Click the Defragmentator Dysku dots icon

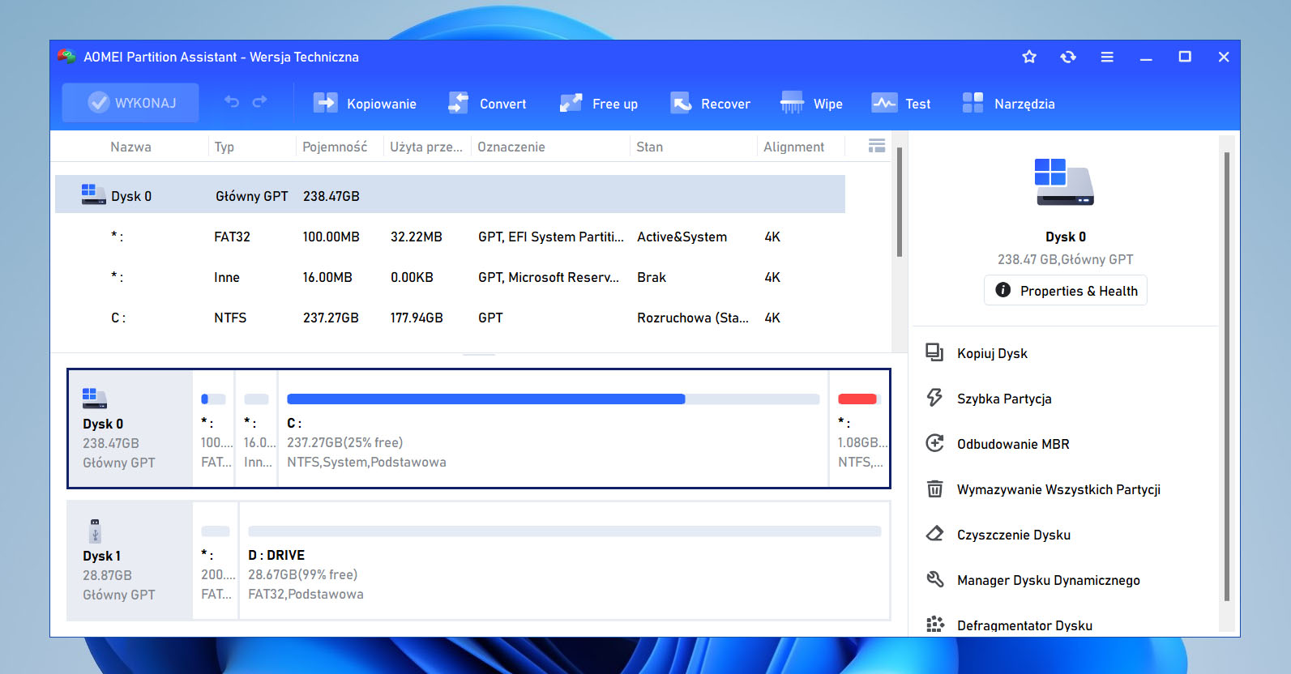[934, 624]
